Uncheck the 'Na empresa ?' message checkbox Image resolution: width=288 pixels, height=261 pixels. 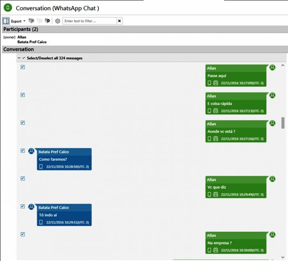23,234
